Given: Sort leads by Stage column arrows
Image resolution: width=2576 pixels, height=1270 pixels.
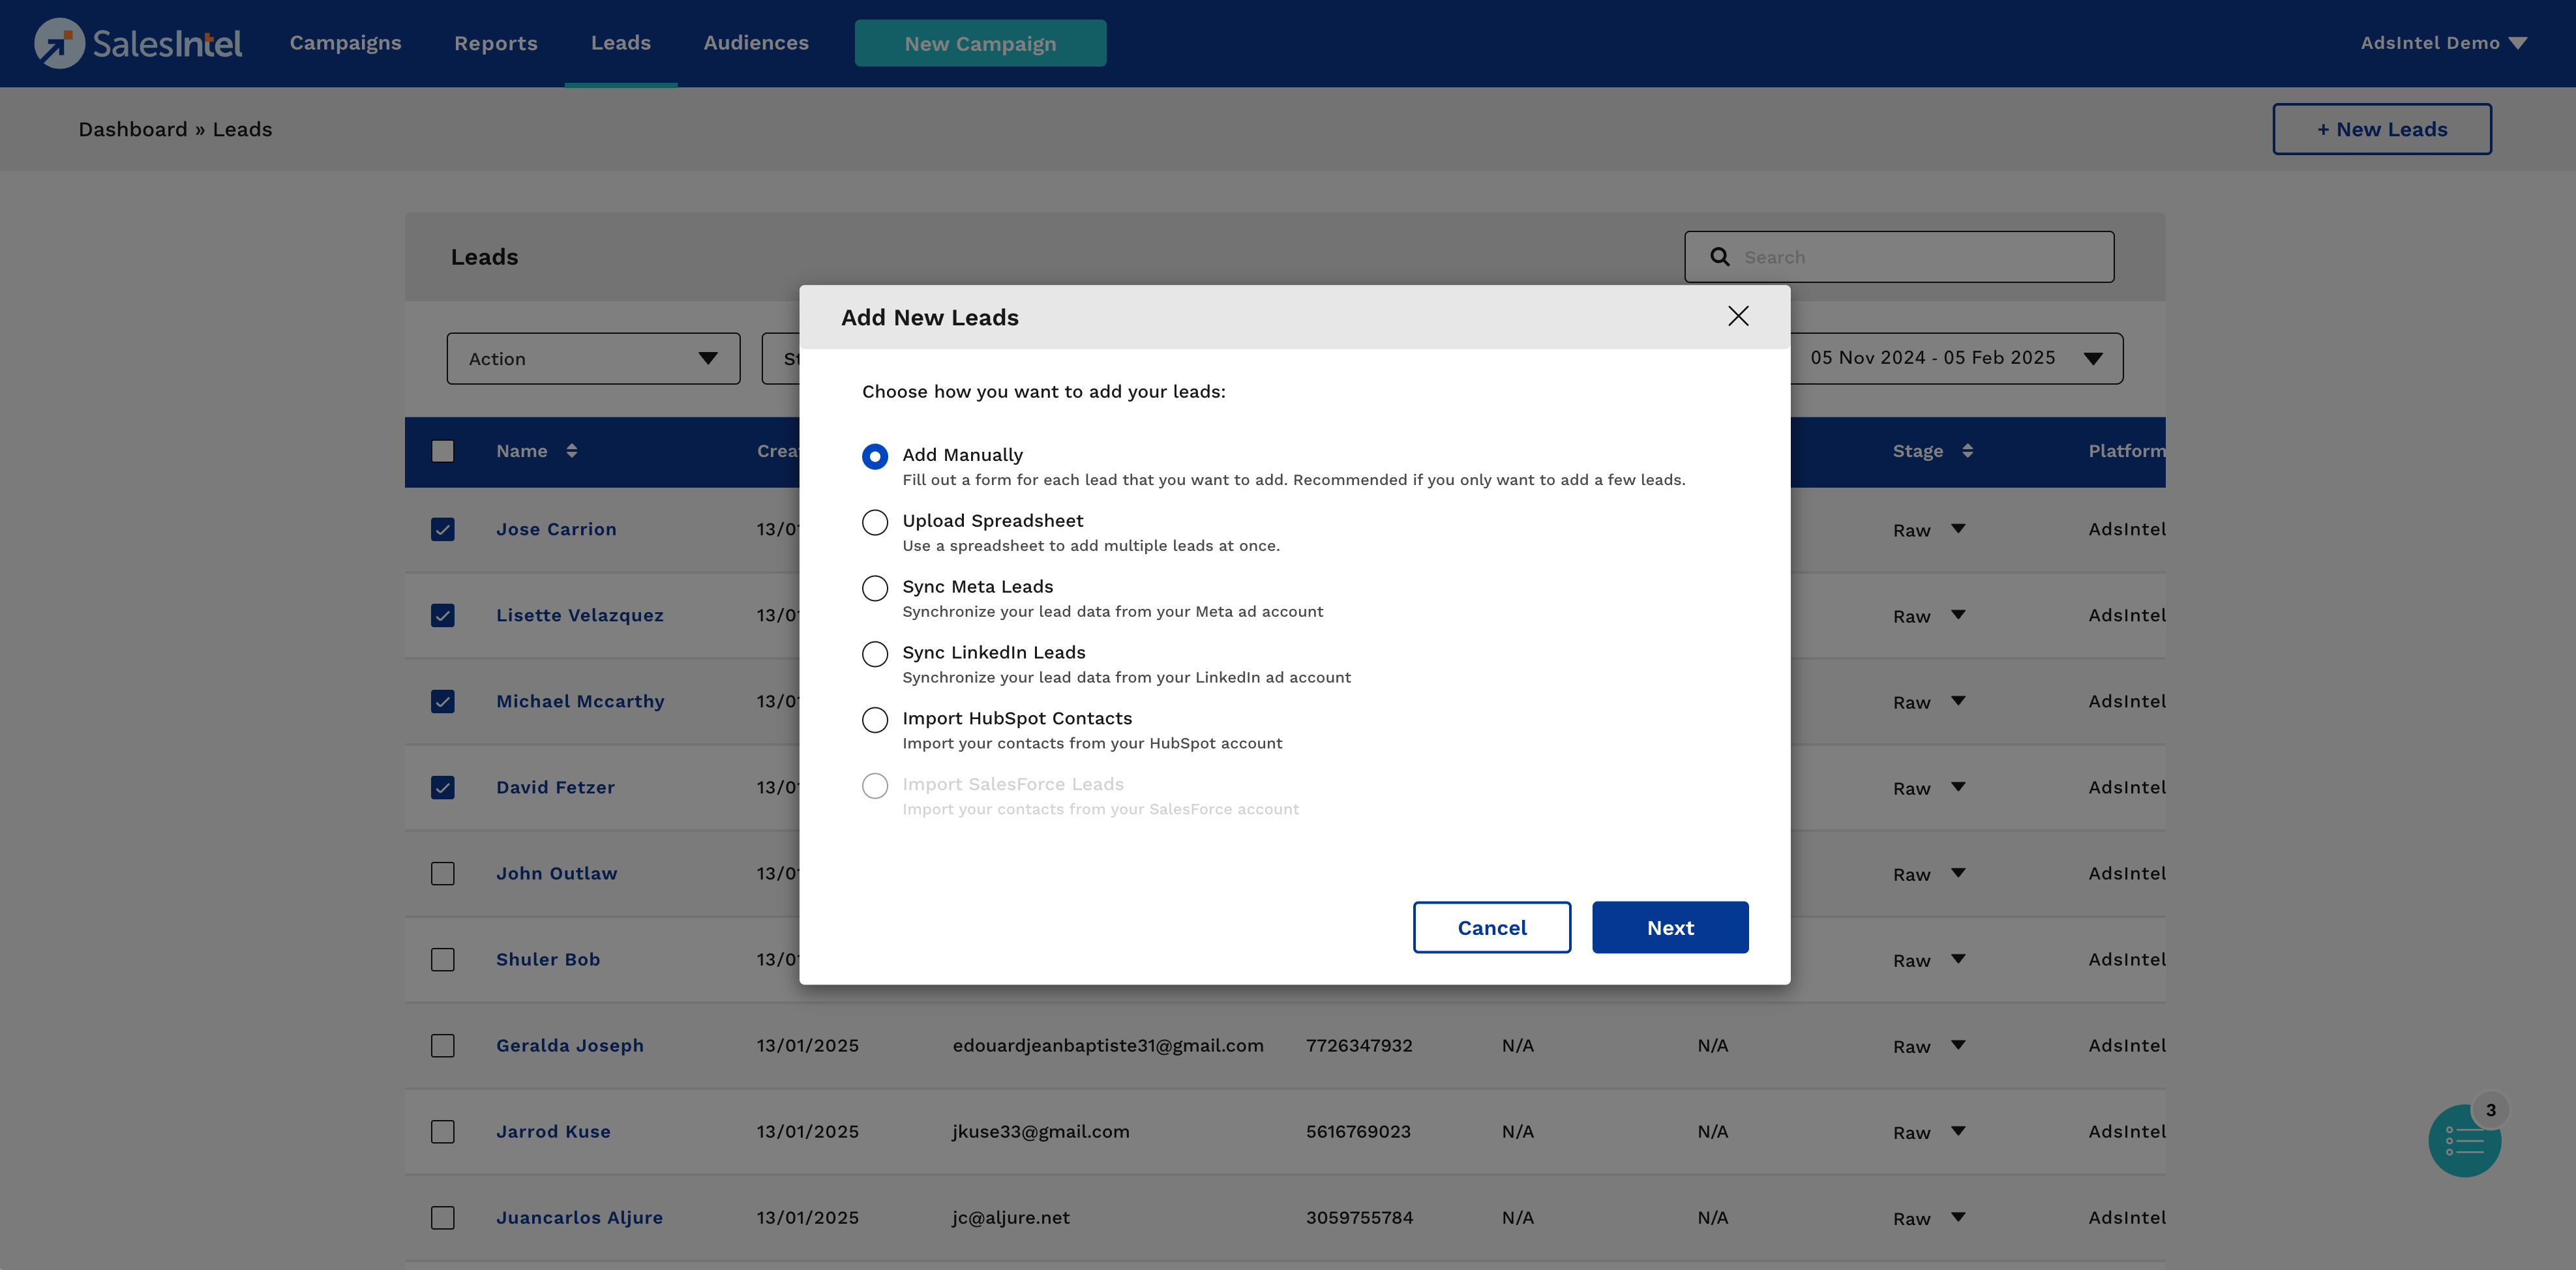Looking at the screenshot, I should [1967, 451].
